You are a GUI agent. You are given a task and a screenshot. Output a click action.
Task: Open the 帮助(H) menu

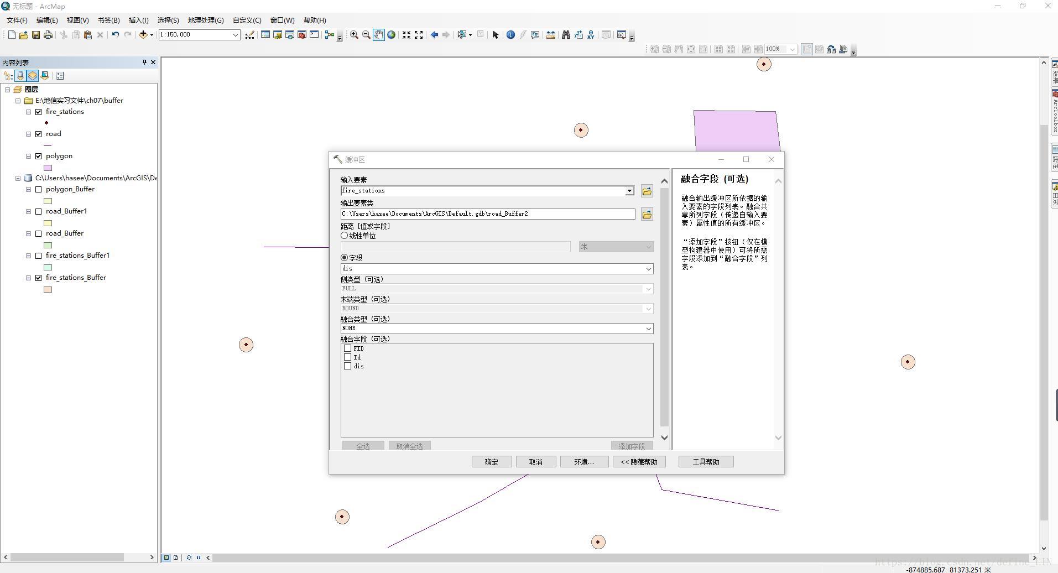click(315, 20)
